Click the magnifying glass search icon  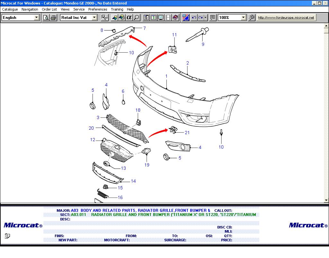click(x=137, y=18)
